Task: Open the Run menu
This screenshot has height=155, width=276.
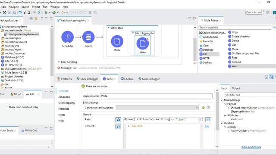Action: click(x=45, y=7)
